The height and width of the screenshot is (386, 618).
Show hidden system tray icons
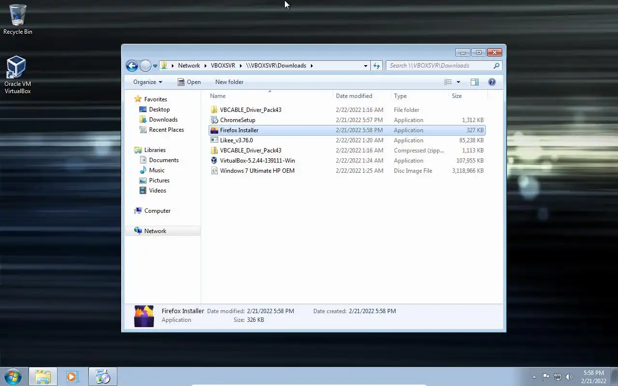click(534, 377)
